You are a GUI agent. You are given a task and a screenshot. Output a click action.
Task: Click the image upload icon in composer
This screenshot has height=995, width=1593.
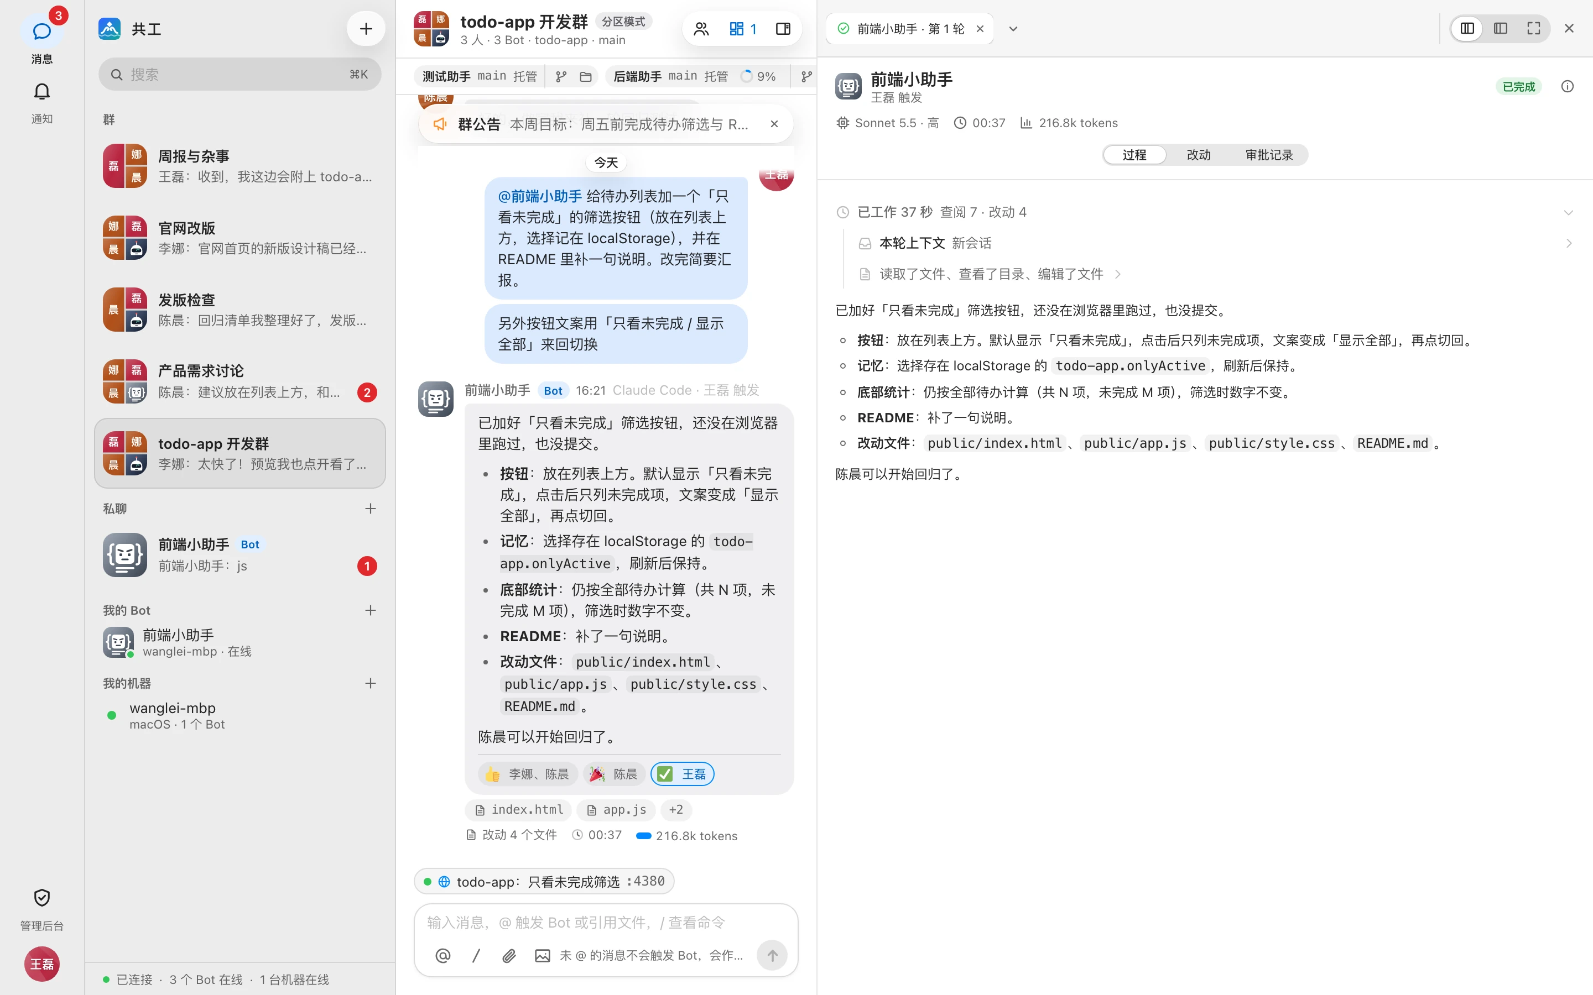pyautogui.click(x=542, y=955)
